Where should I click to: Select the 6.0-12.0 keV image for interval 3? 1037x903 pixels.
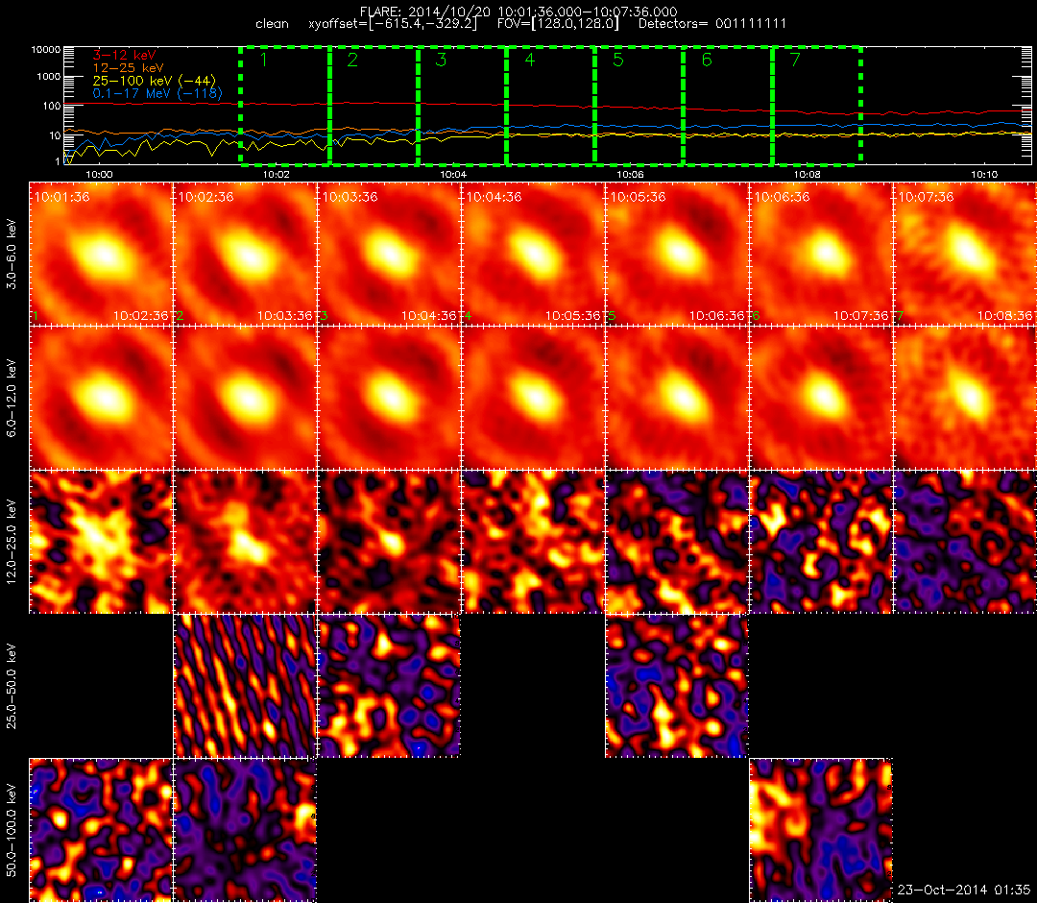tap(390, 398)
